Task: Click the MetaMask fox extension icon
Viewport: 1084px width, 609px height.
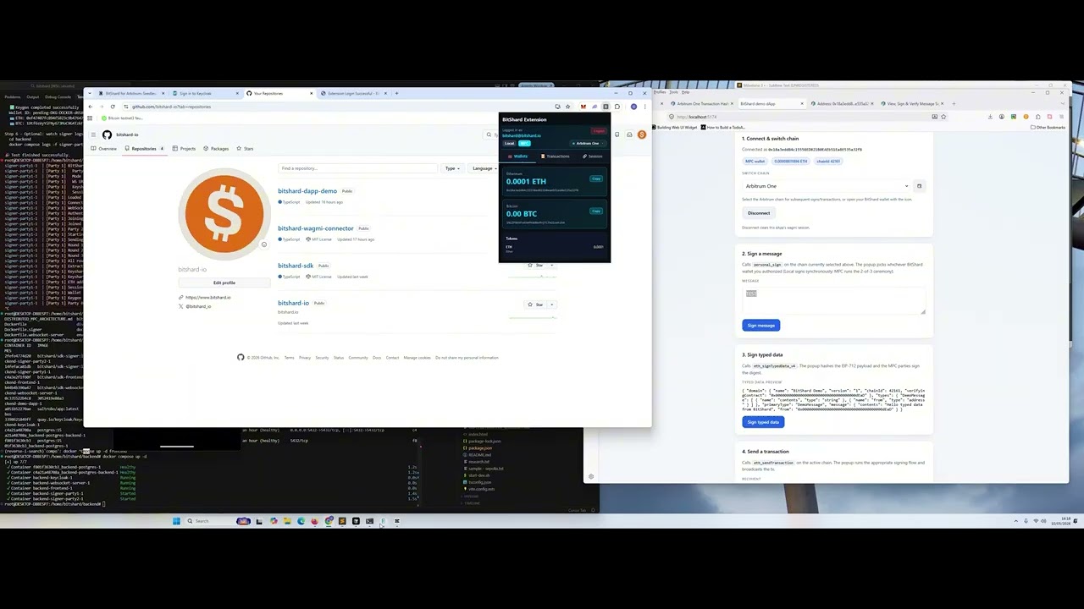Action: point(583,107)
